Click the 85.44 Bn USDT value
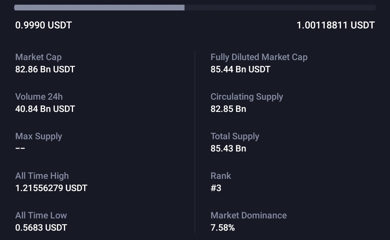 click(x=240, y=69)
